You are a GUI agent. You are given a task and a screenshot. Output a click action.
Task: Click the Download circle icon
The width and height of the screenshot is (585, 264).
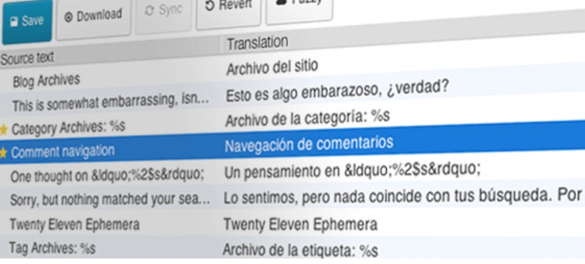pyautogui.click(x=69, y=18)
